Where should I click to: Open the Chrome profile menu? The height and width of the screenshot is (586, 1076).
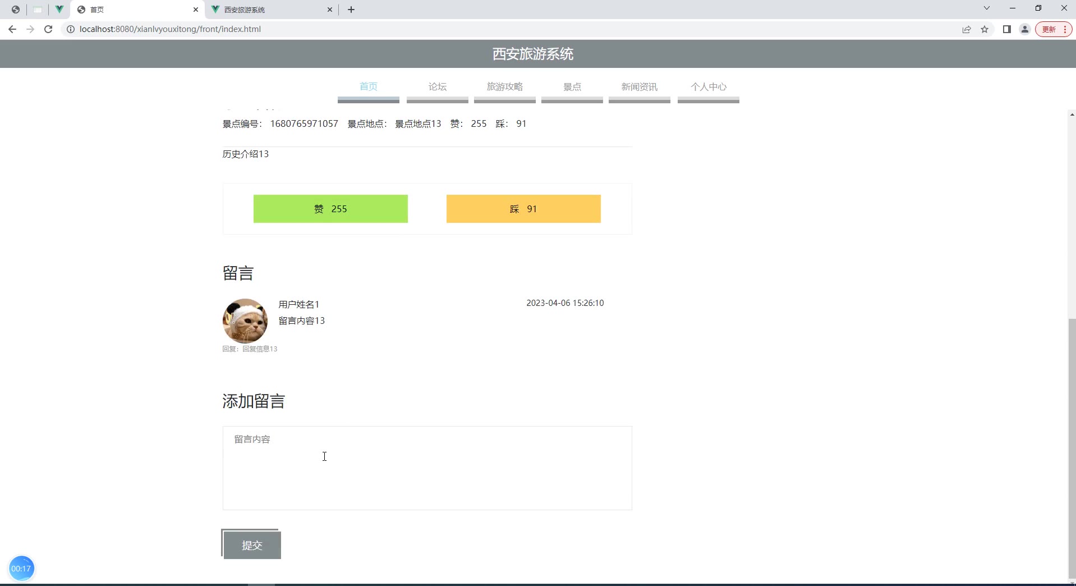(1025, 29)
